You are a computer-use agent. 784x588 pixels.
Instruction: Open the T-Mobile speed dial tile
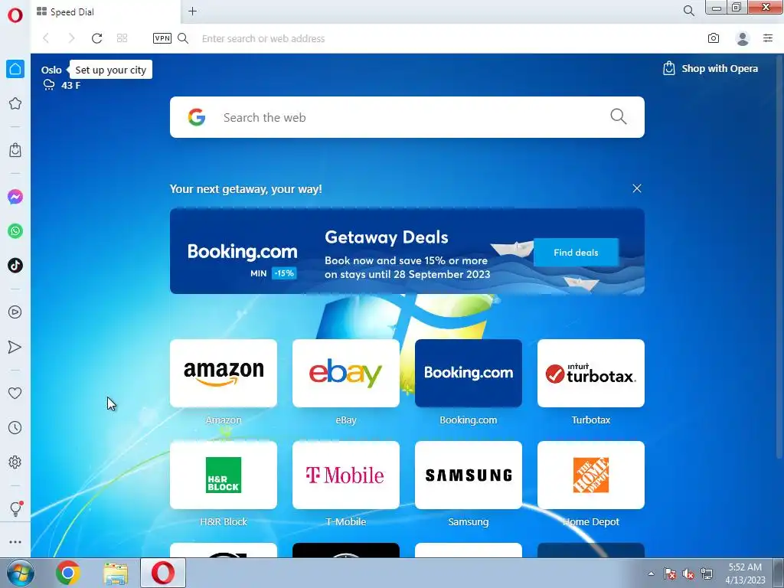pyautogui.click(x=346, y=475)
